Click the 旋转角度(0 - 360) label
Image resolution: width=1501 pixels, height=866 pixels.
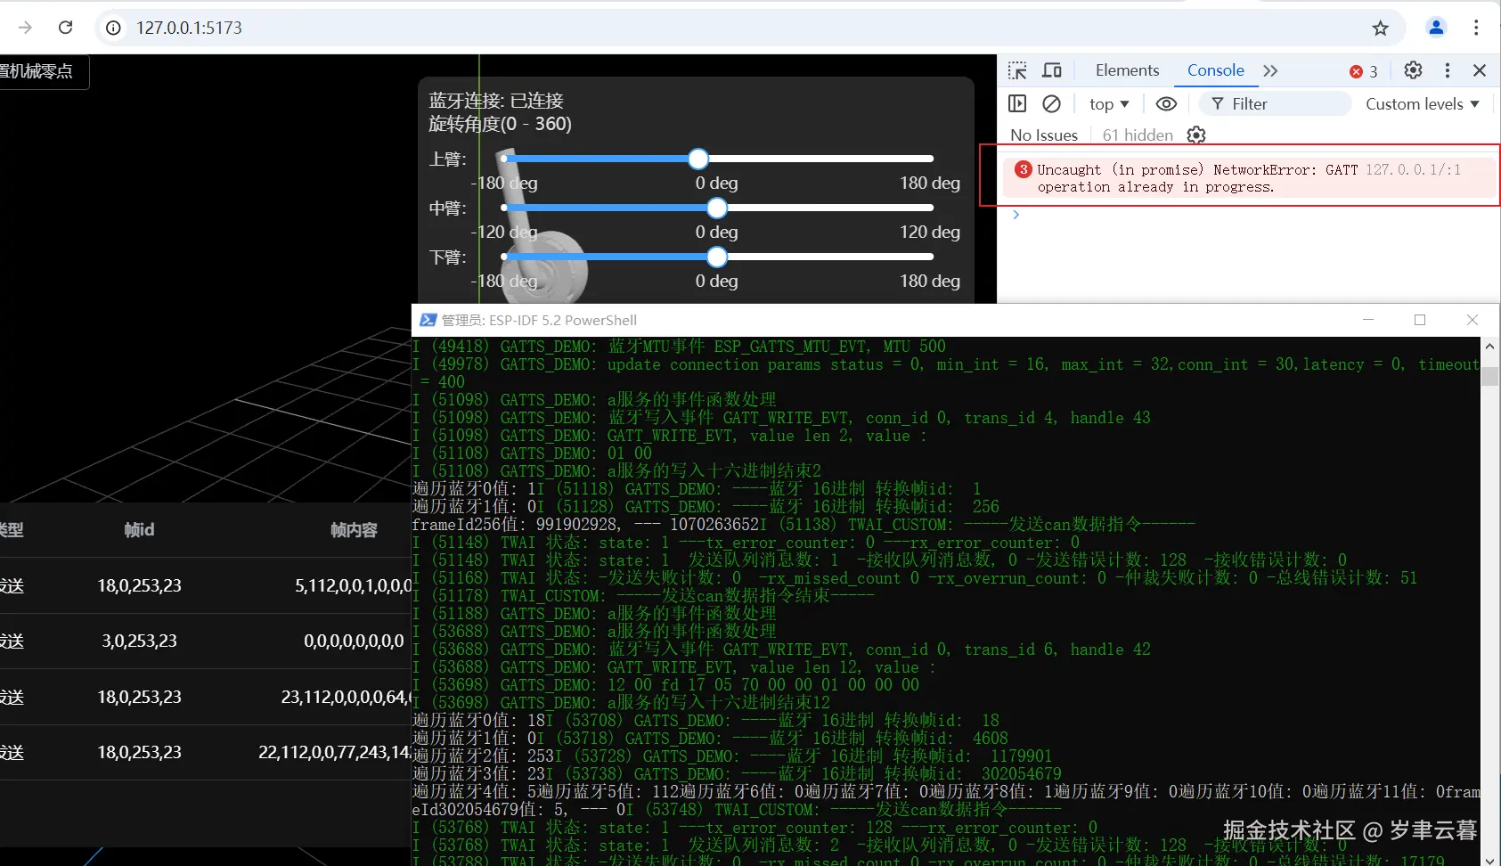[x=500, y=124]
